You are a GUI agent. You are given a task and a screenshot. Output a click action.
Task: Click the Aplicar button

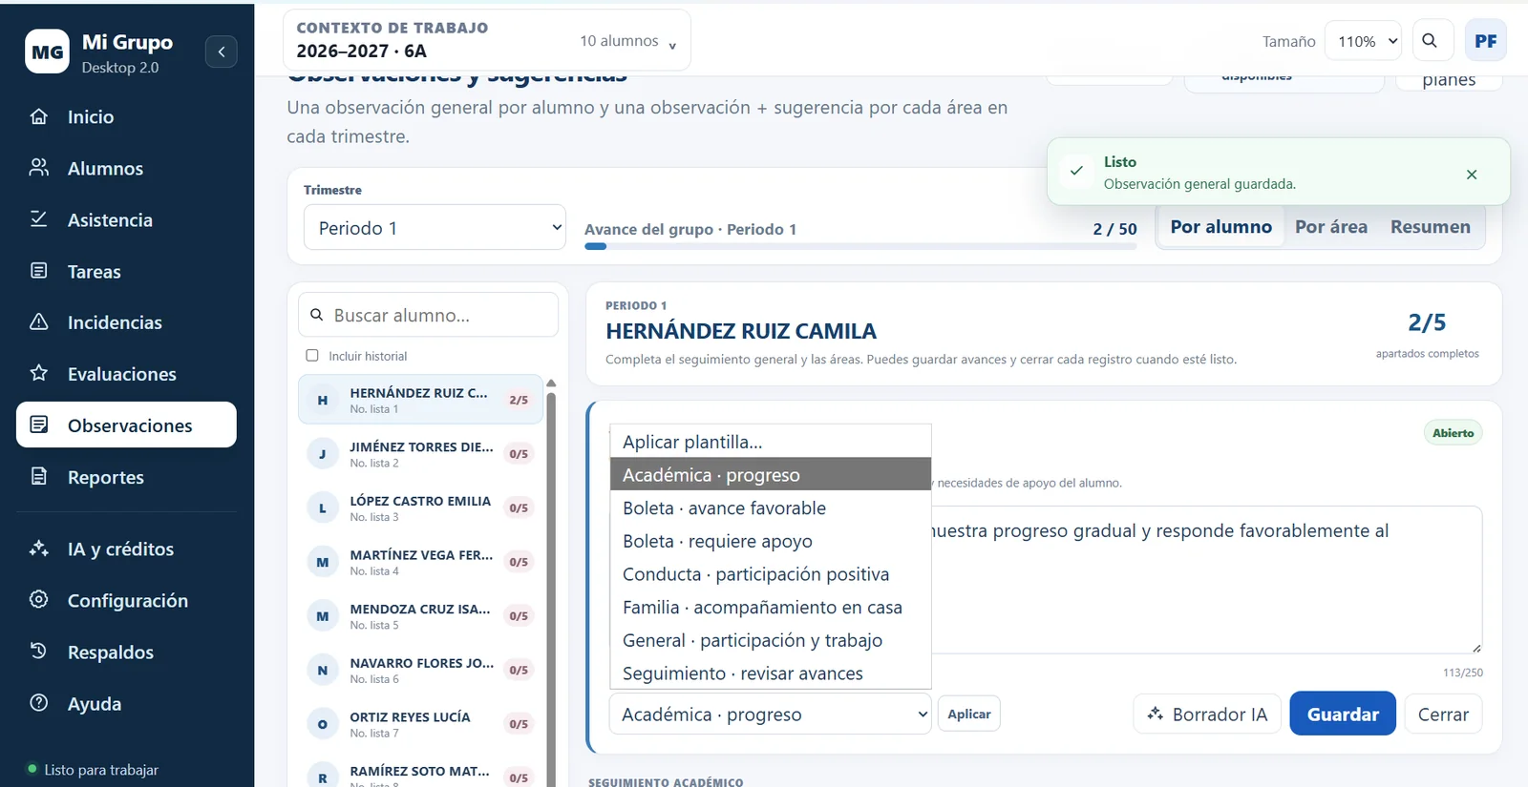click(969, 714)
